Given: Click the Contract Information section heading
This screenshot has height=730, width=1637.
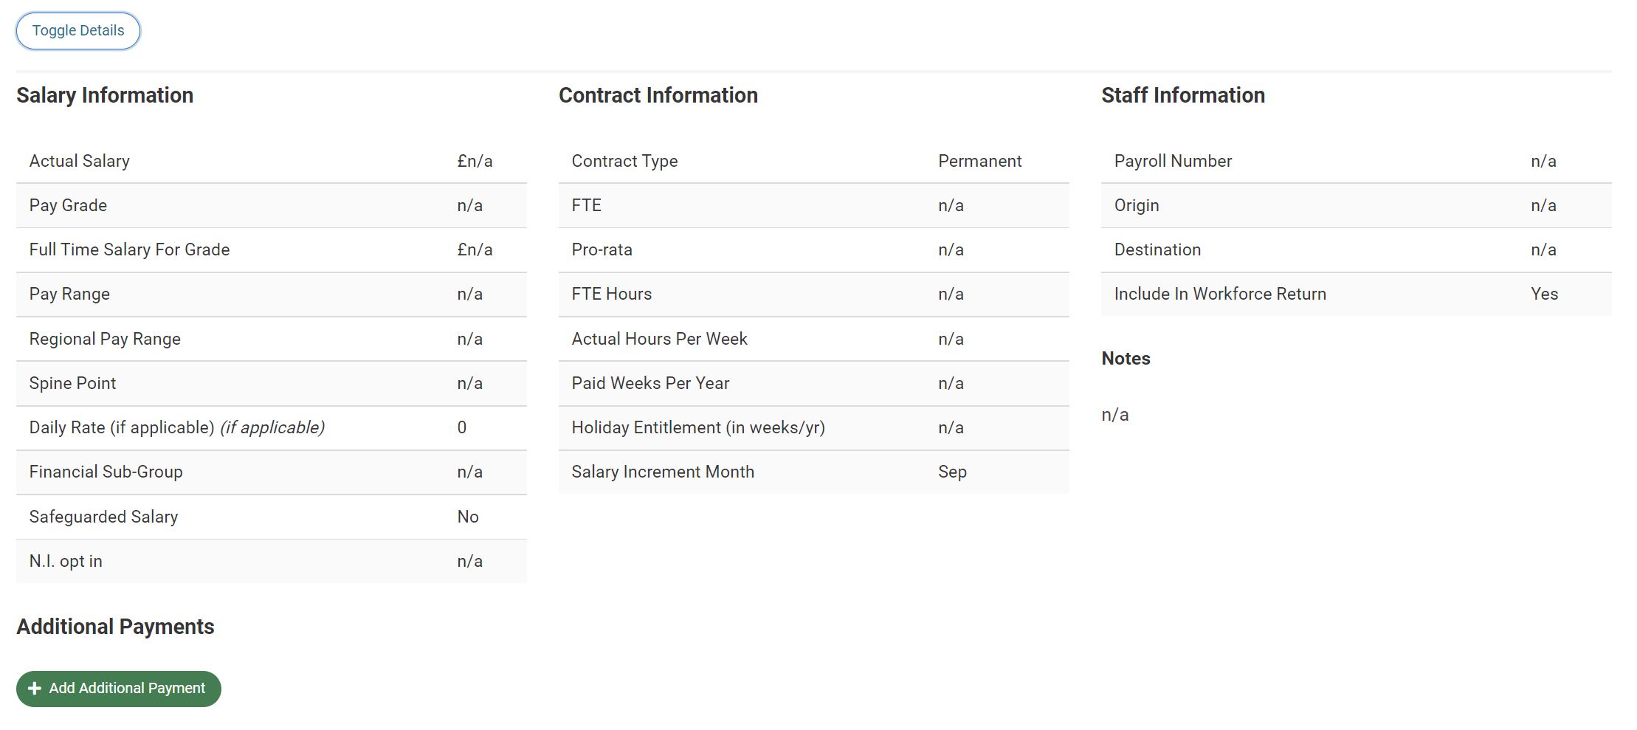Looking at the screenshot, I should 658,95.
